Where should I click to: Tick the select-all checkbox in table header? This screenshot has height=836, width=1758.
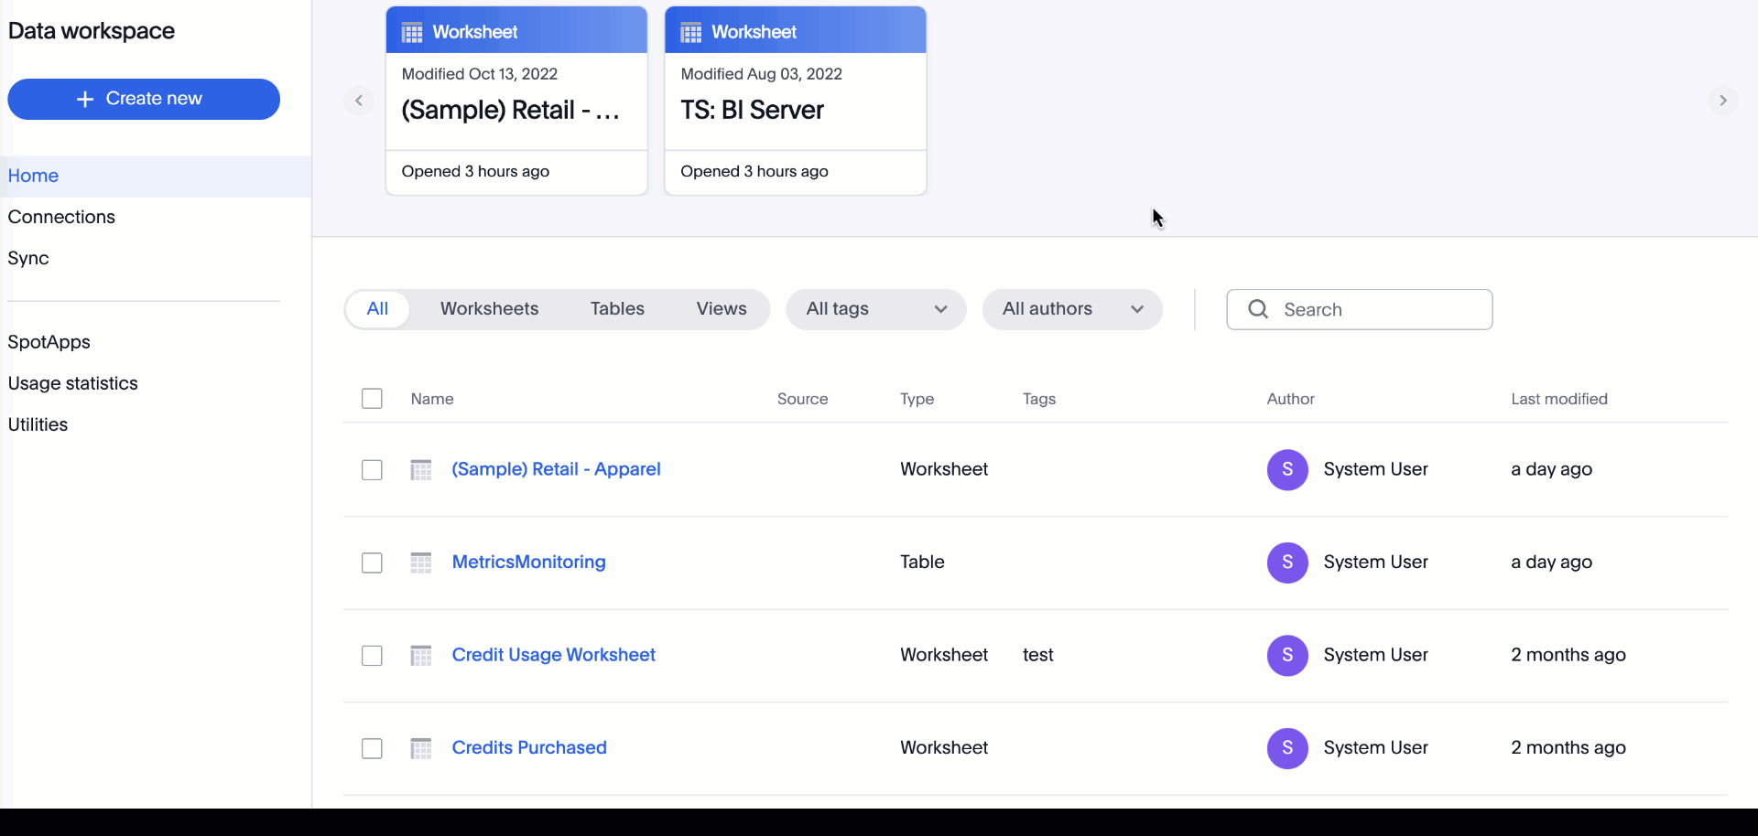tap(372, 399)
